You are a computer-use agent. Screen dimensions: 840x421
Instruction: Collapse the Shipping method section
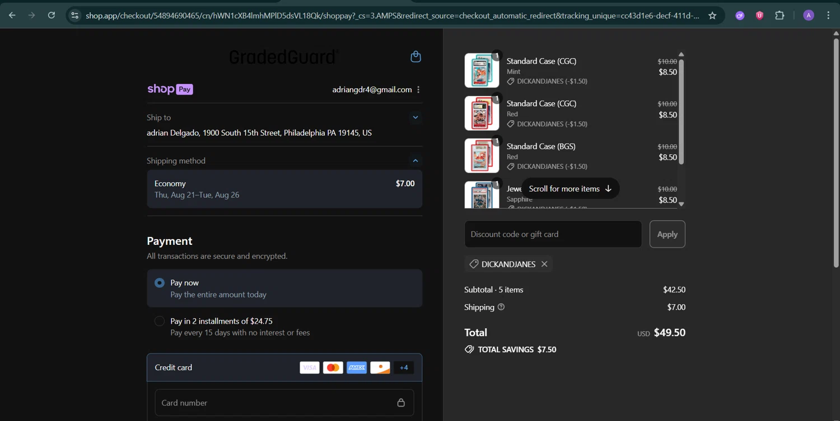416,160
